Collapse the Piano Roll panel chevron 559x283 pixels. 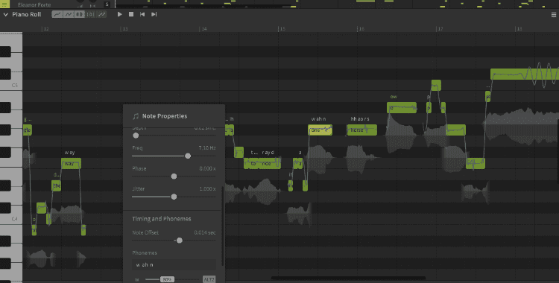pyautogui.click(x=6, y=15)
